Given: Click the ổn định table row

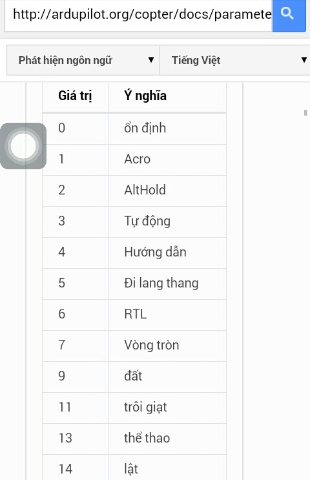Looking at the screenshot, I should click(x=134, y=129).
